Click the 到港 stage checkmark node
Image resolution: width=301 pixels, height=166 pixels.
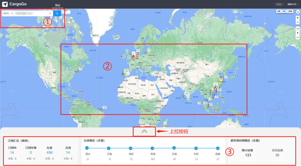point(174,148)
